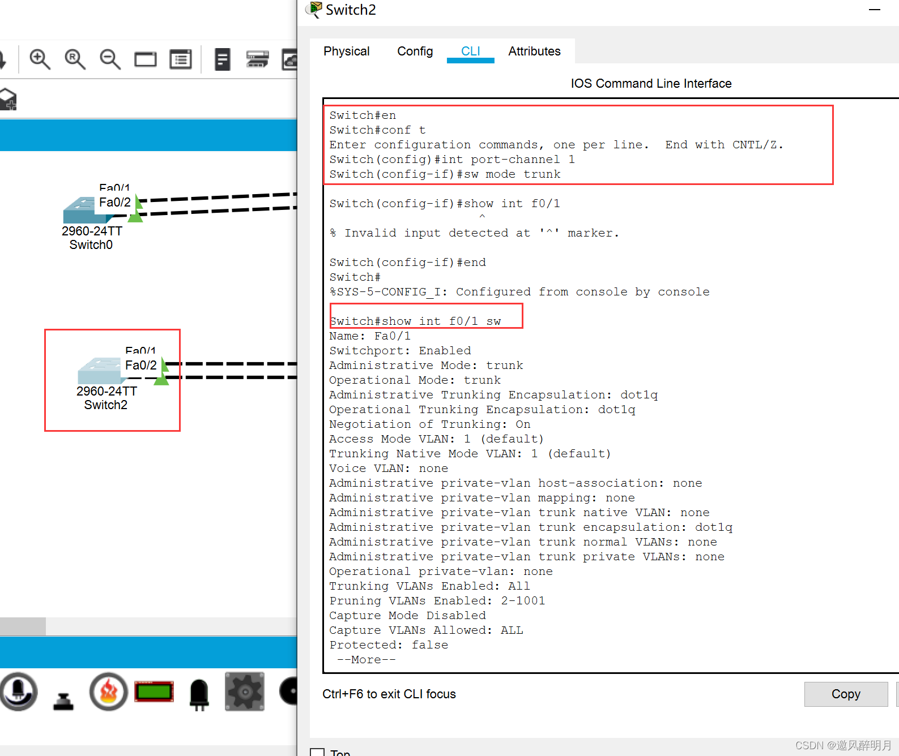Click the empty rectangle drawing palette icon
The width and height of the screenshot is (899, 756).
146,59
